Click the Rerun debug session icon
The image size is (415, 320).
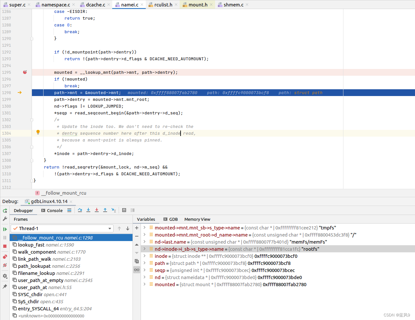pyautogui.click(x=5, y=210)
